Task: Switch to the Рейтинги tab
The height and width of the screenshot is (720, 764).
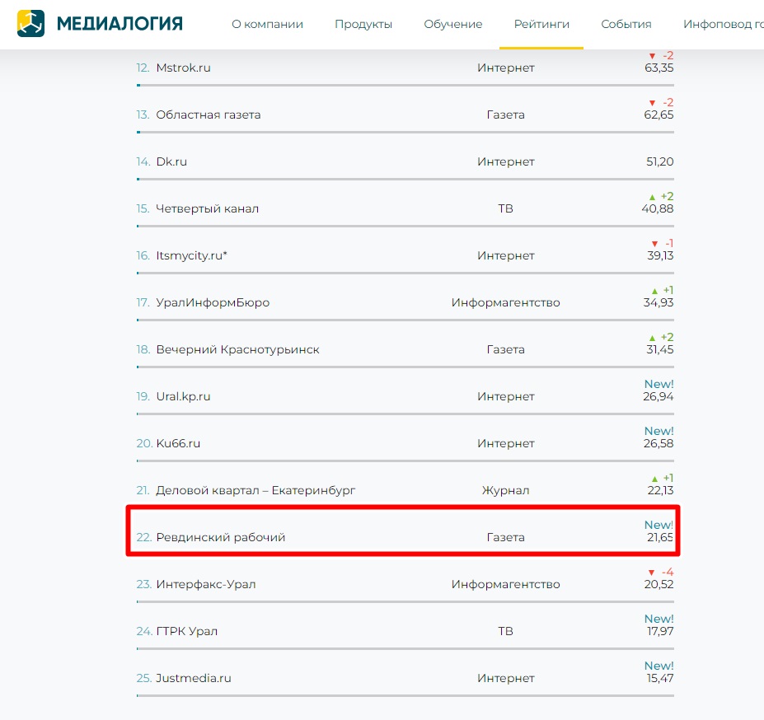Action: pos(541,25)
